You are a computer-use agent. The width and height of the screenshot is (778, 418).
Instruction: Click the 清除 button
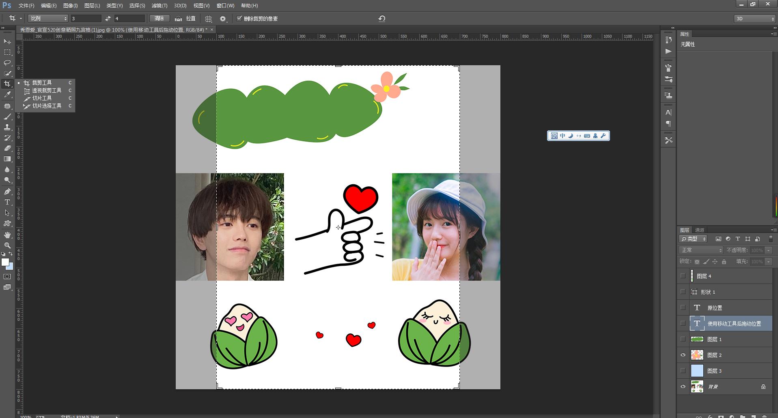159,19
